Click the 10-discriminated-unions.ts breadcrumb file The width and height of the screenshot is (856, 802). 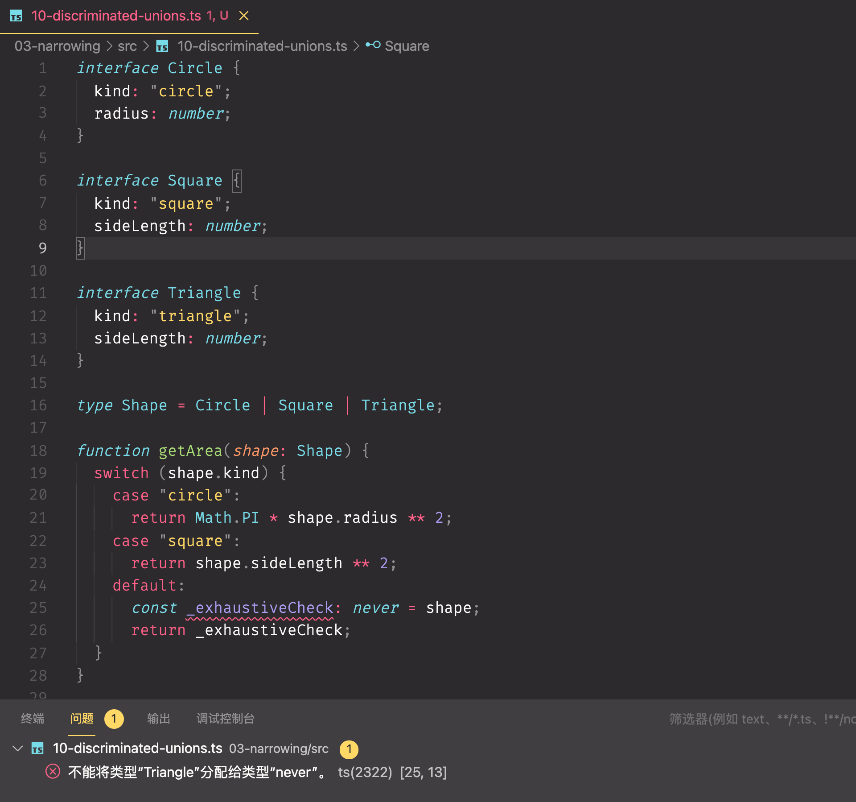(x=262, y=46)
